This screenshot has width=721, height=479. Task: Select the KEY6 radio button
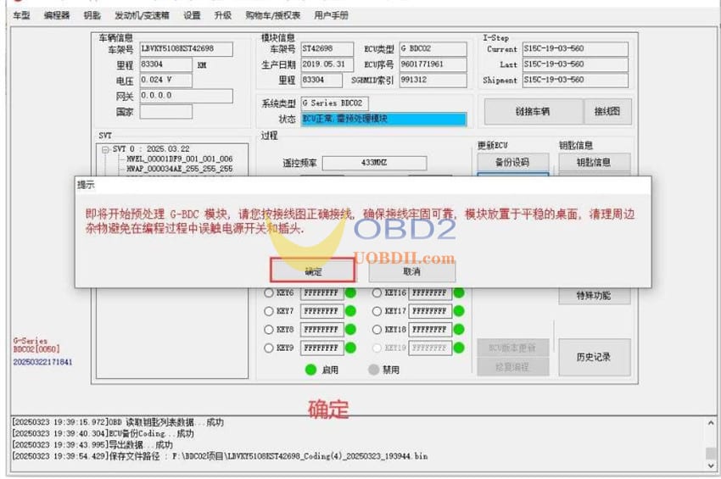(x=269, y=292)
